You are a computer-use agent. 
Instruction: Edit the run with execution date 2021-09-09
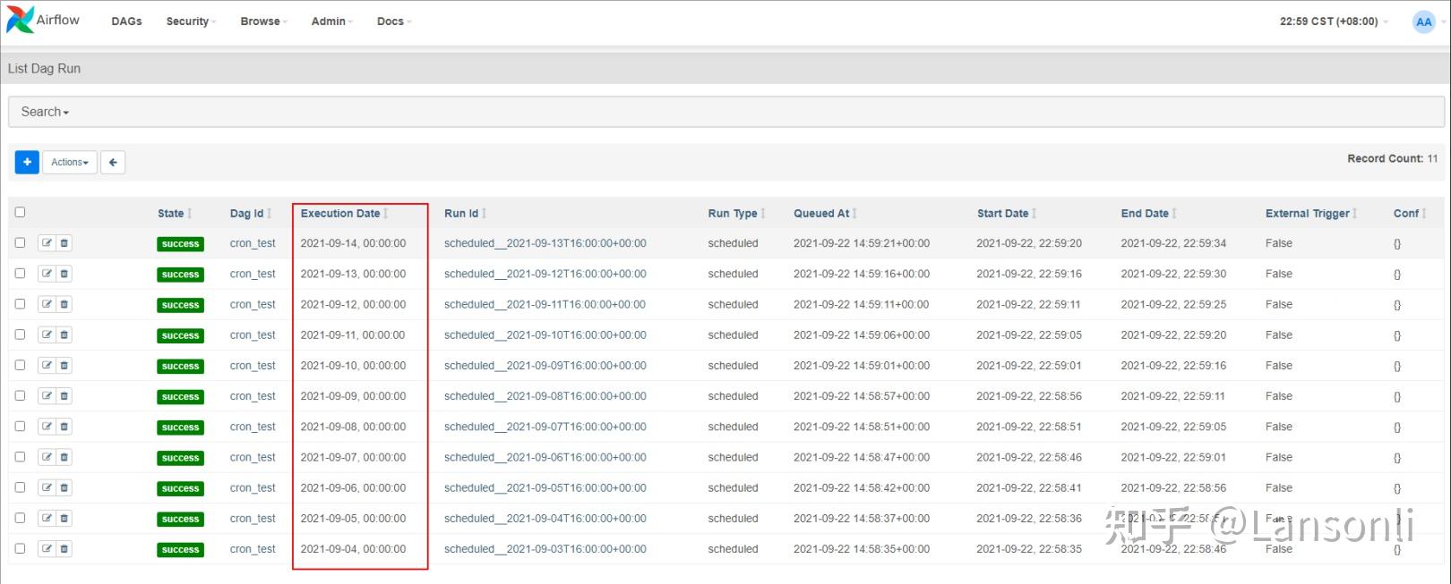pos(47,396)
